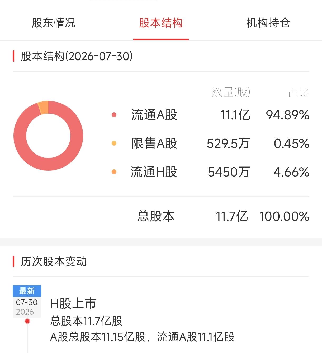
Task: Tap the 94.89% percentage value
Action: click(x=287, y=115)
